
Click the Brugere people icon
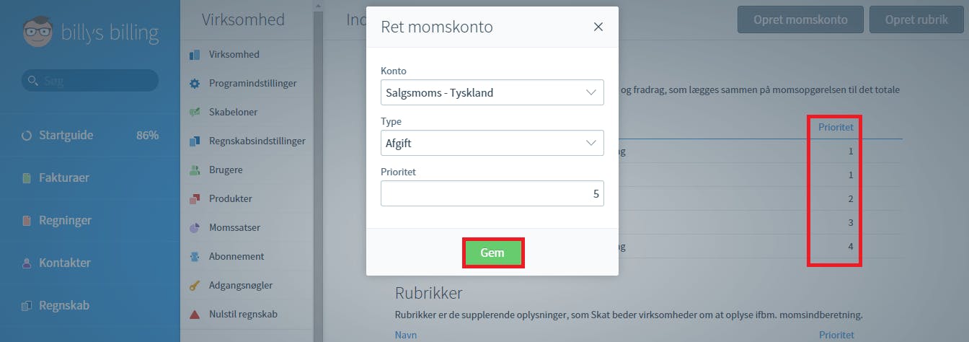(x=194, y=170)
